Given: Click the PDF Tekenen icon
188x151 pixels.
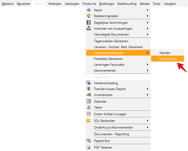Looking at the screenshot, I should click(x=89, y=148).
